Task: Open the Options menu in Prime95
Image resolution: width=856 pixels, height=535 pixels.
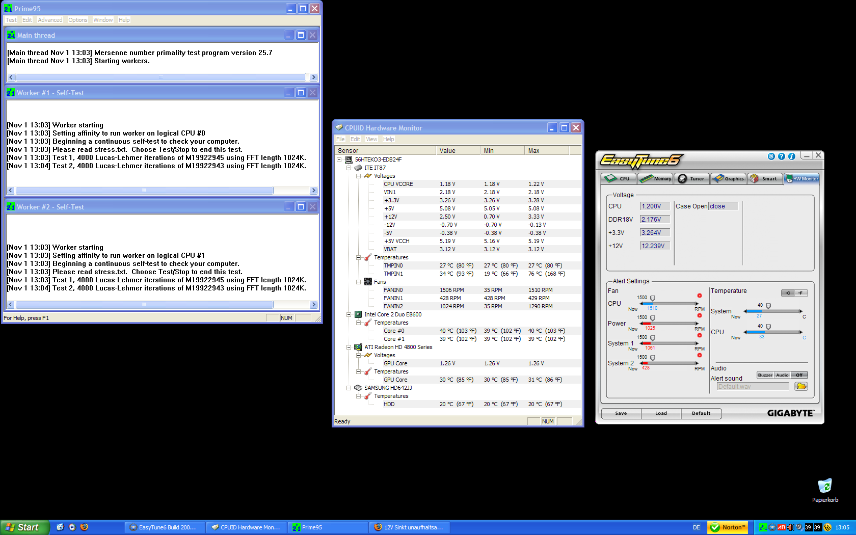Action: point(78,20)
